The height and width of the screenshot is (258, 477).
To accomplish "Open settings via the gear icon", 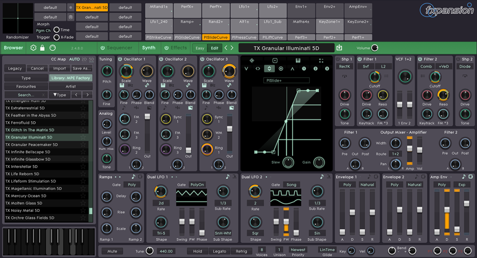I will 33,48.
